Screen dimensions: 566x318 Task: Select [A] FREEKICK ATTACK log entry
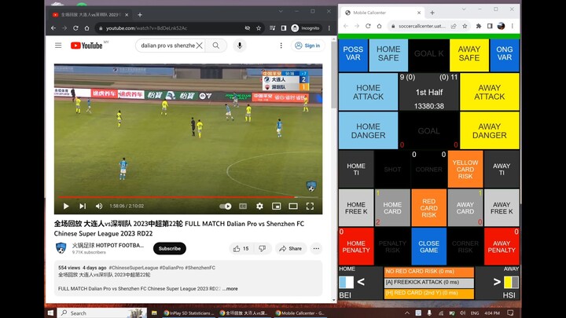429,283
